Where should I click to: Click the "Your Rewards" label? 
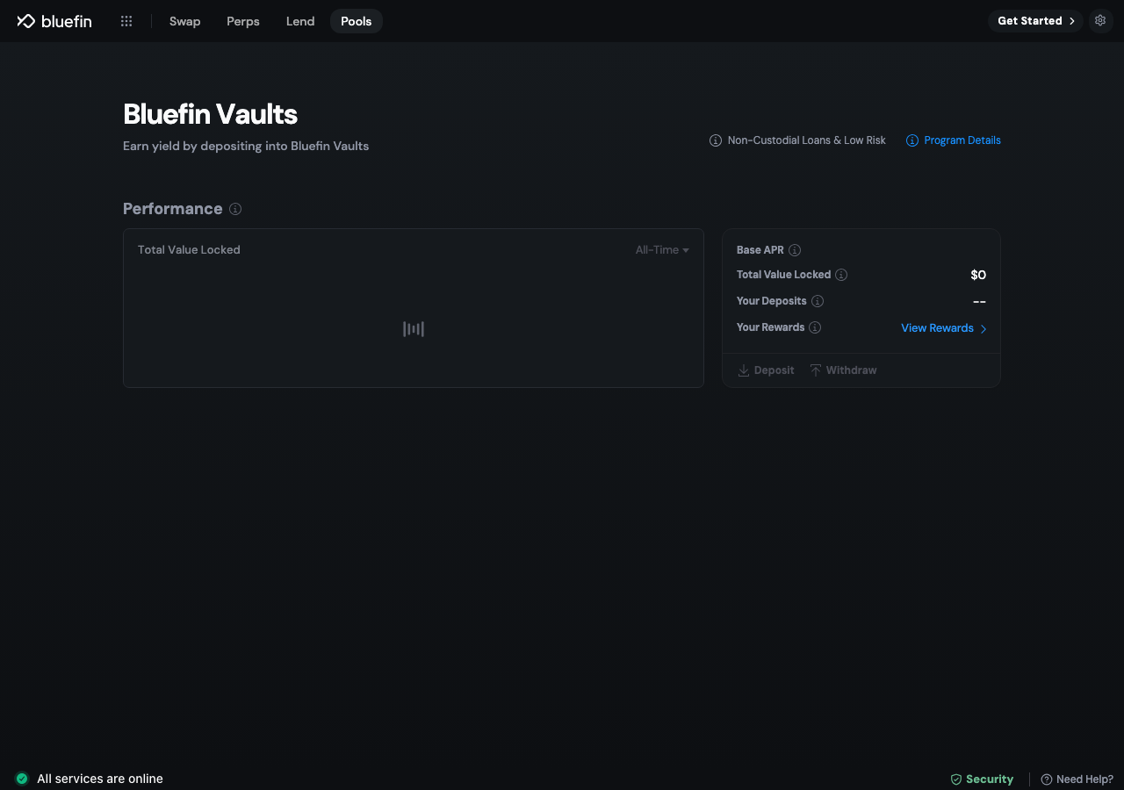coord(771,327)
